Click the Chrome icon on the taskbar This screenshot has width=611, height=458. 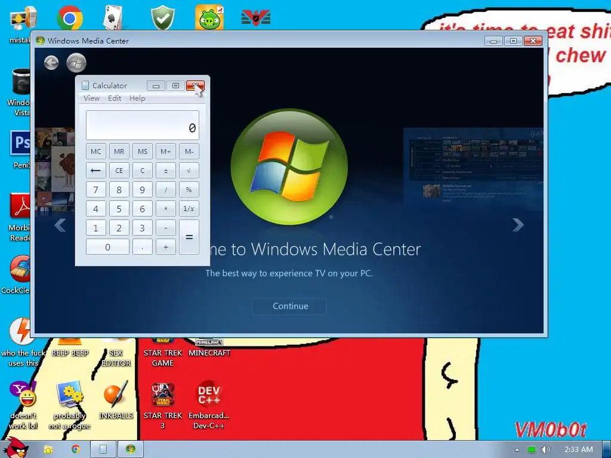coord(76,450)
